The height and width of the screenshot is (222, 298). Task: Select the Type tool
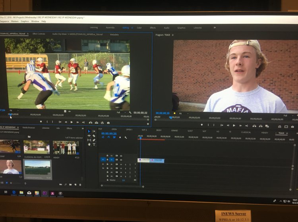click(94, 144)
